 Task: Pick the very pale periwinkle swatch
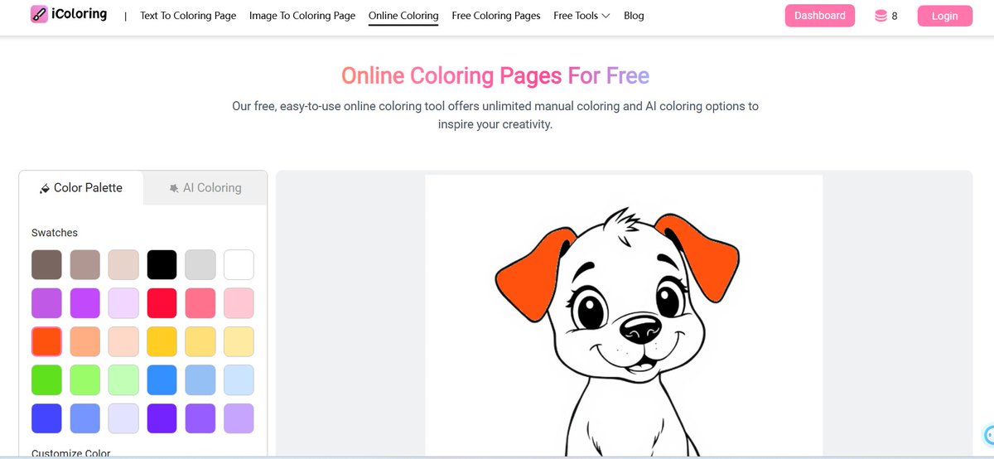coord(123,418)
